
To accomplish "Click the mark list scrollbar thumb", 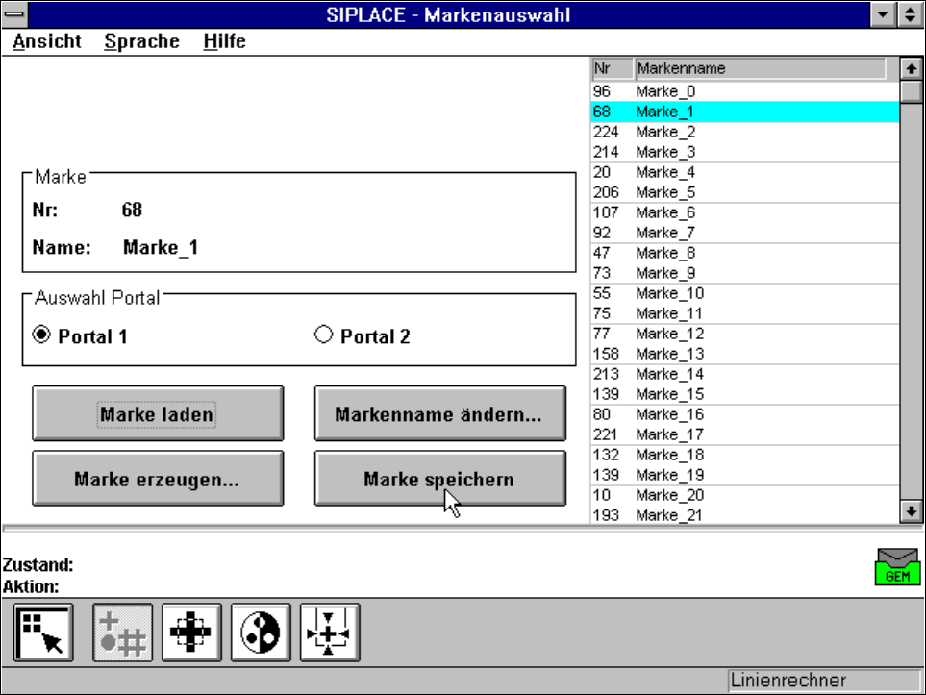I will click(912, 91).
